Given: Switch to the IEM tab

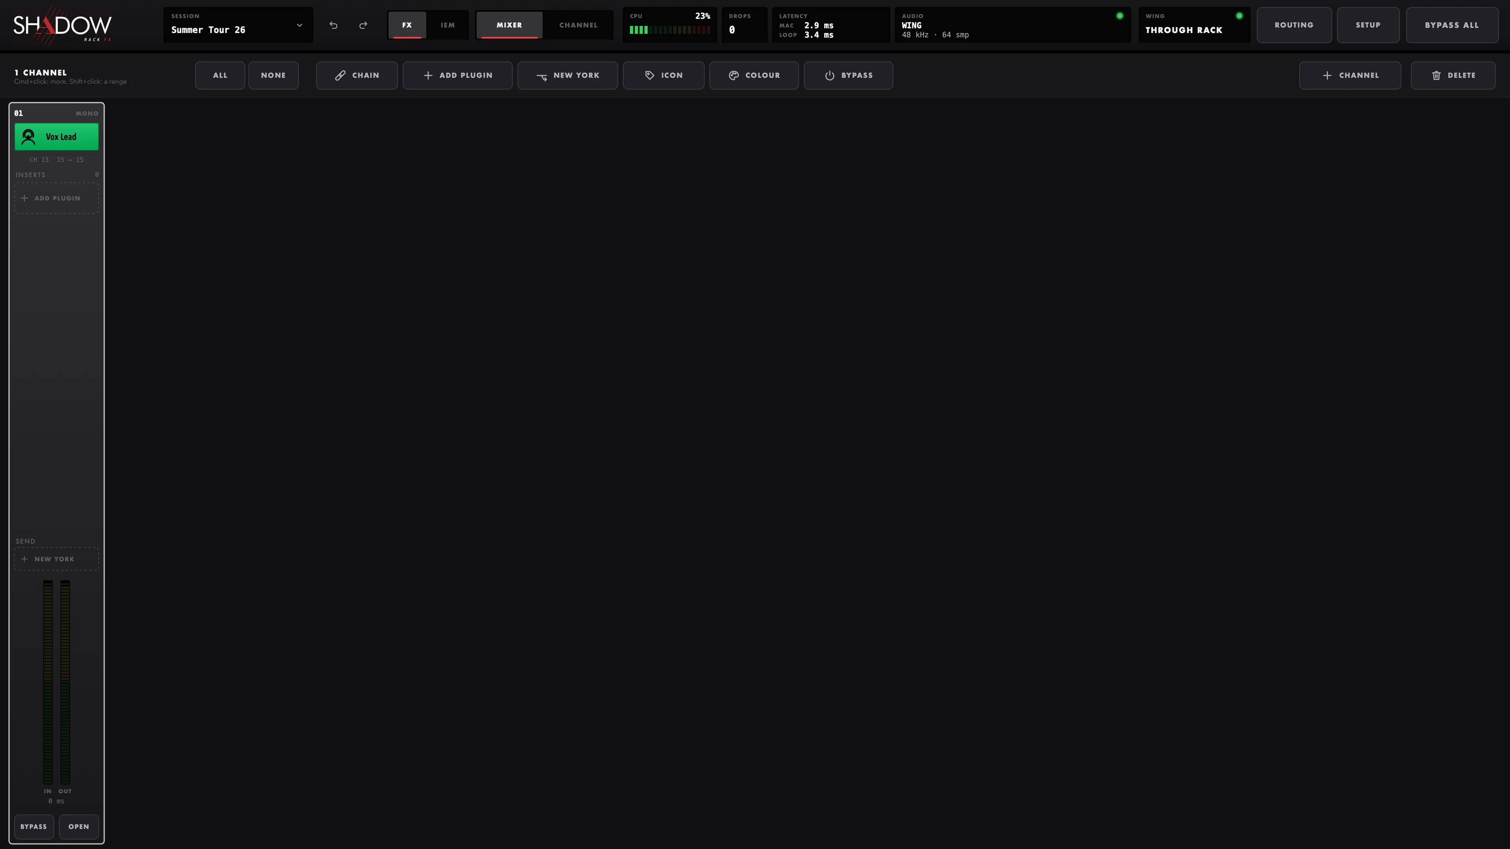Looking at the screenshot, I should (448, 25).
